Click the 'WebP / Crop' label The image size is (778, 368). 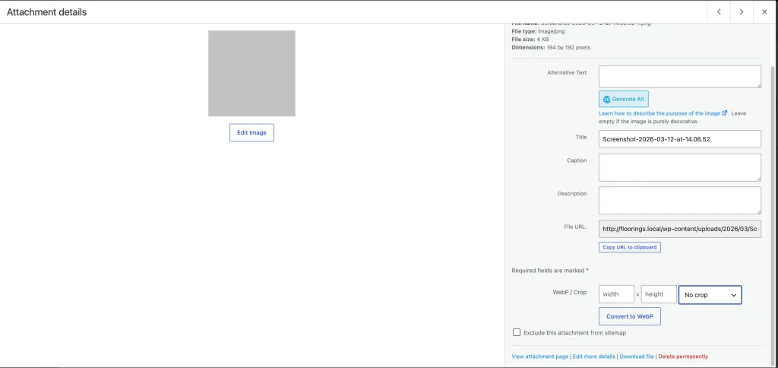[570, 292]
